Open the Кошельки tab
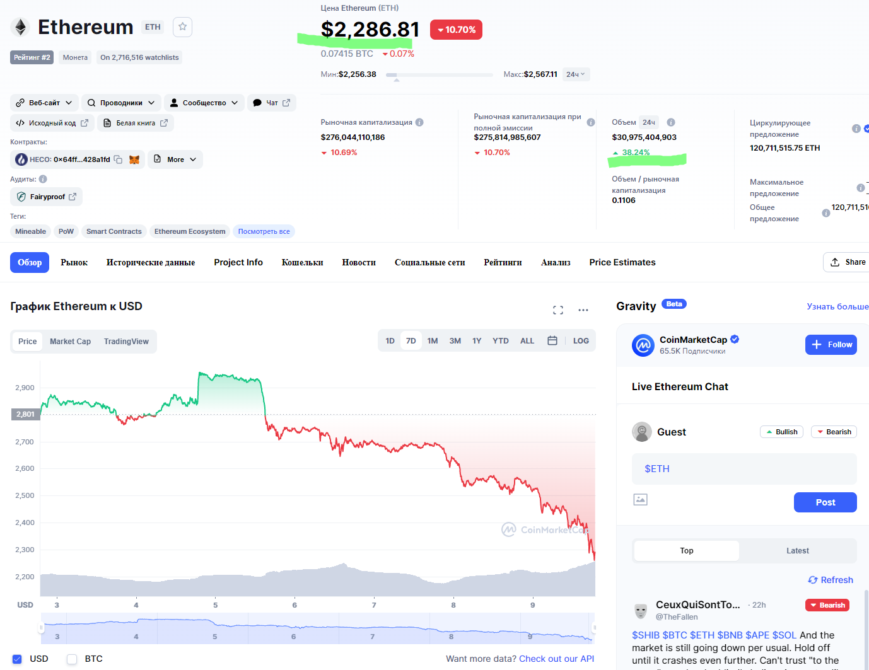Image resolution: width=869 pixels, height=670 pixels. 303,262
